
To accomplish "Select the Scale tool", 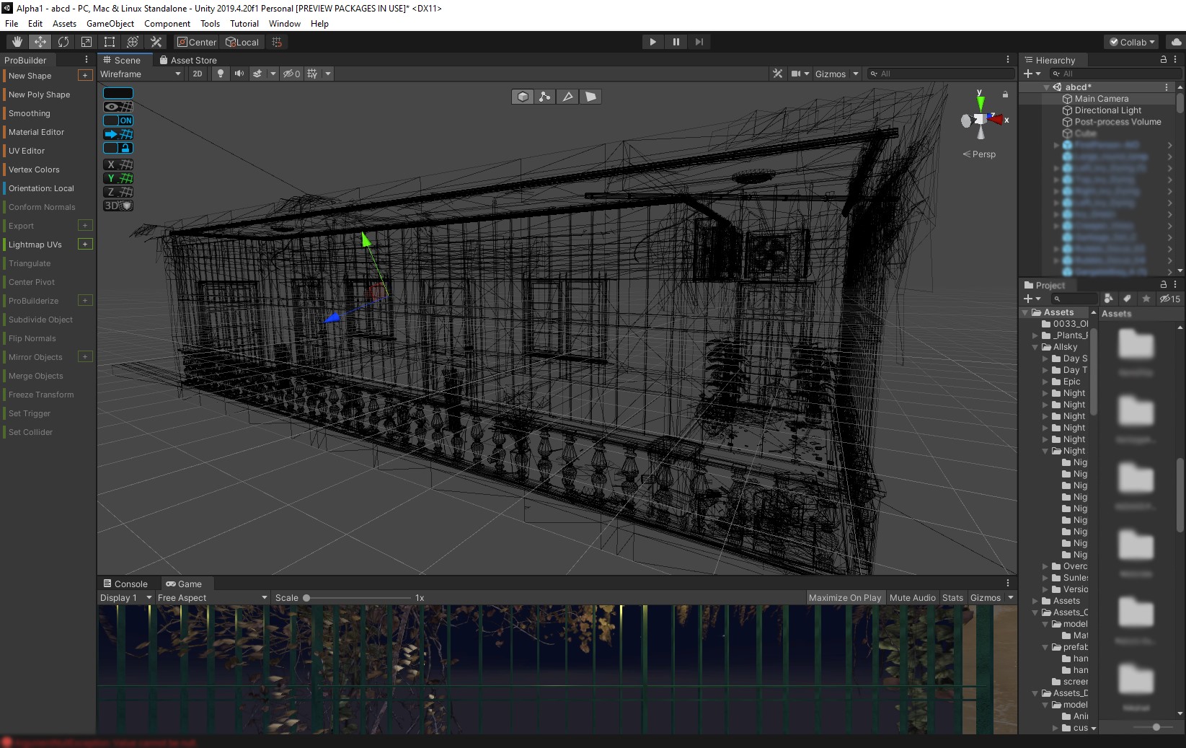I will [87, 42].
